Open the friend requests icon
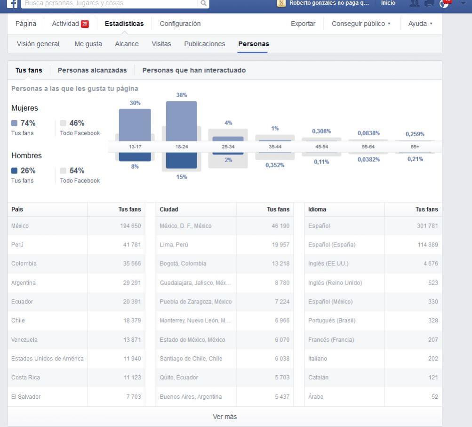This screenshot has height=427, width=472. point(415,3)
